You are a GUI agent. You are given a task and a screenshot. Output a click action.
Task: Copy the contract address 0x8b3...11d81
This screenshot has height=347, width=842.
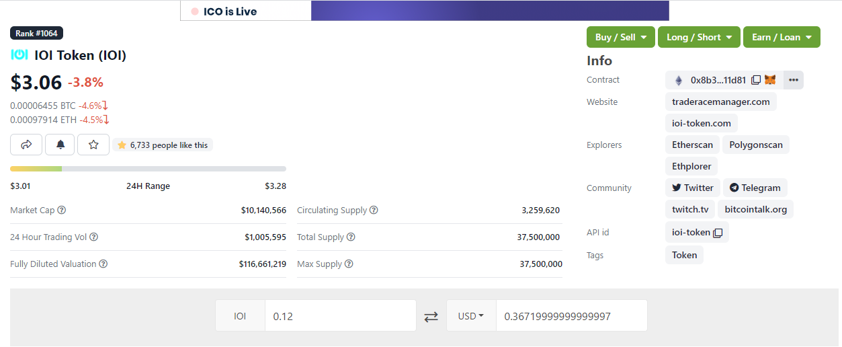click(756, 80)
